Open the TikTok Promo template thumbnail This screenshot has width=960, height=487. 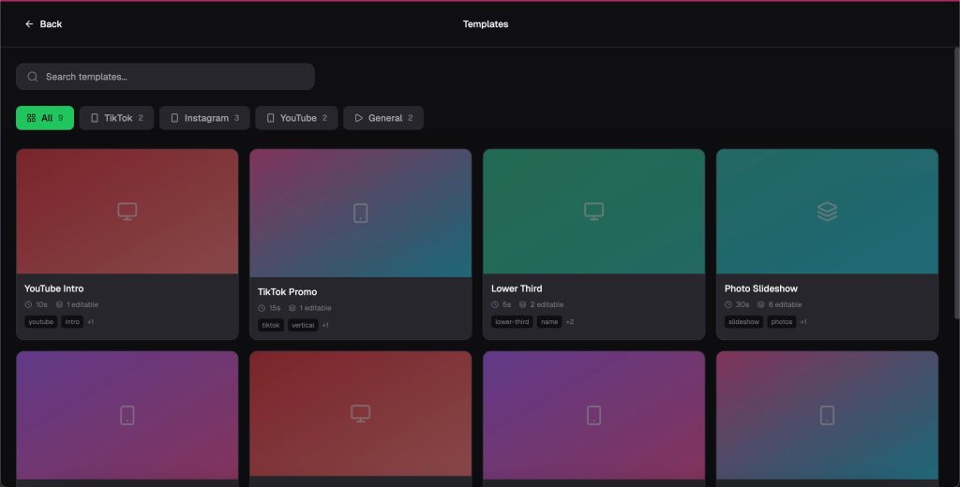tap(361, 213)
